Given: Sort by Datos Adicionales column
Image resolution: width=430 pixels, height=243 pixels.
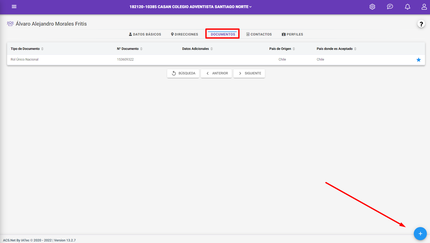Looking at the screenshot, I should point(197,49).
